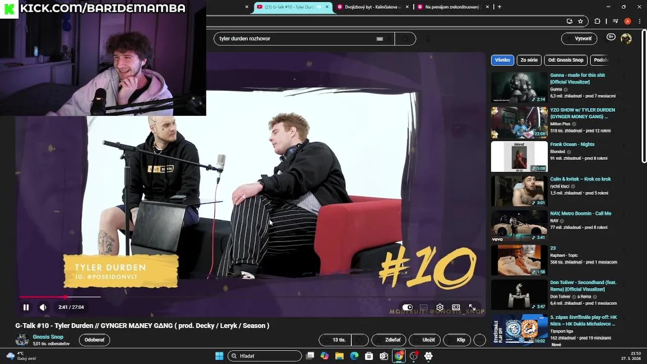This screenshot has width=647, height=364.
Task: Open the weather widget showing 4°C
Action: tap(21, 356)
